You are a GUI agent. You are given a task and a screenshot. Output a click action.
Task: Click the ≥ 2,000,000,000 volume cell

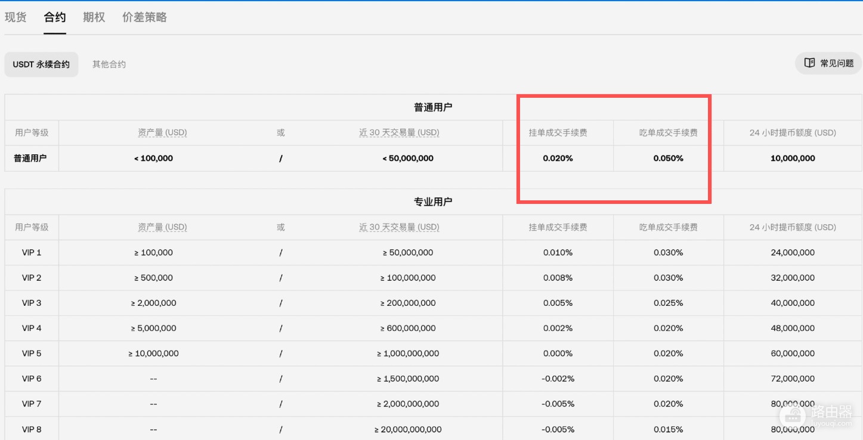408,404
